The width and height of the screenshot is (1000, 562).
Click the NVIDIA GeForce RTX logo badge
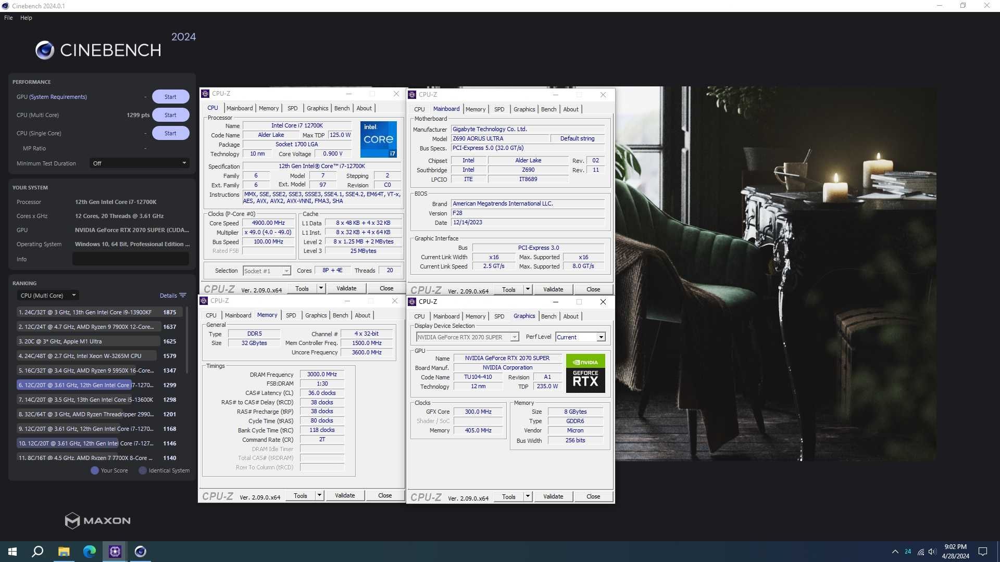click(585, 373)
